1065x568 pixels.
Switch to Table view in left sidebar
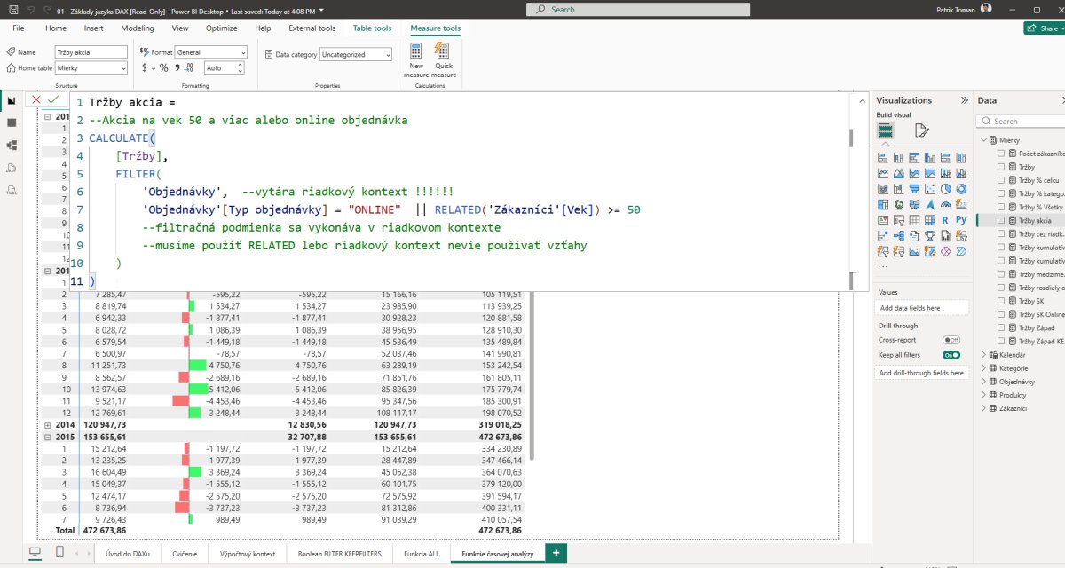[x=12, y=122]
